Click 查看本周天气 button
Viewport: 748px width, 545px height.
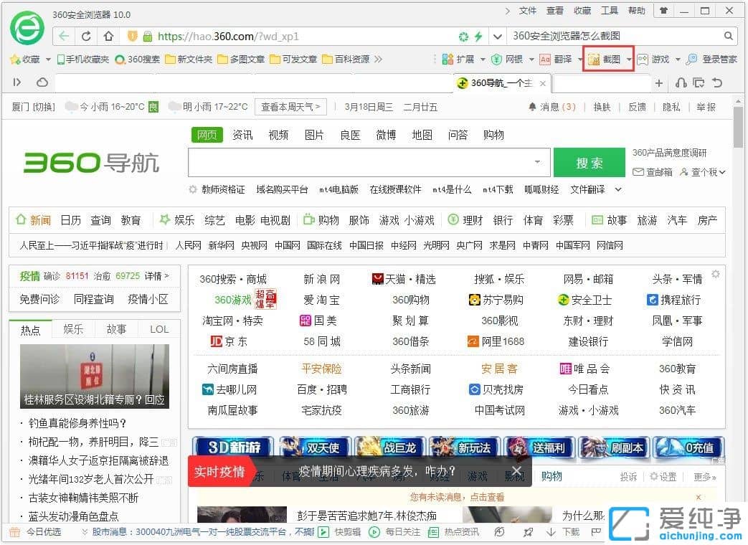click(x=290, y=107)
